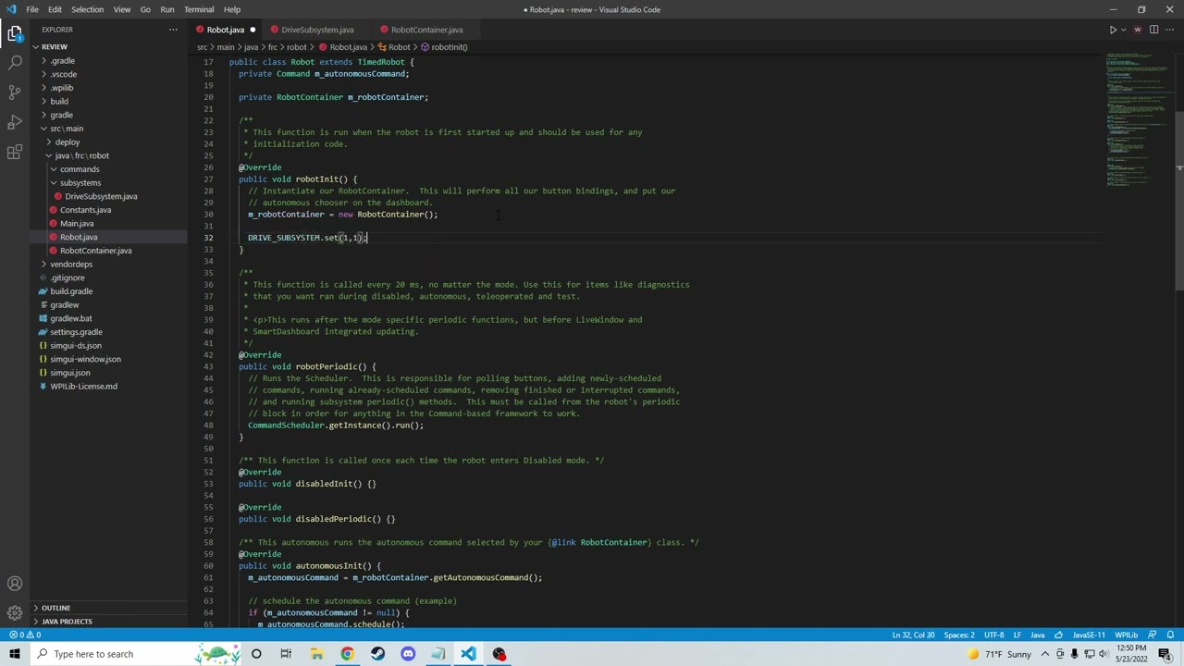Screen dimensions: 1184x666
Task: Open Explorer views and more actions ellipsis
Action: 173,30
